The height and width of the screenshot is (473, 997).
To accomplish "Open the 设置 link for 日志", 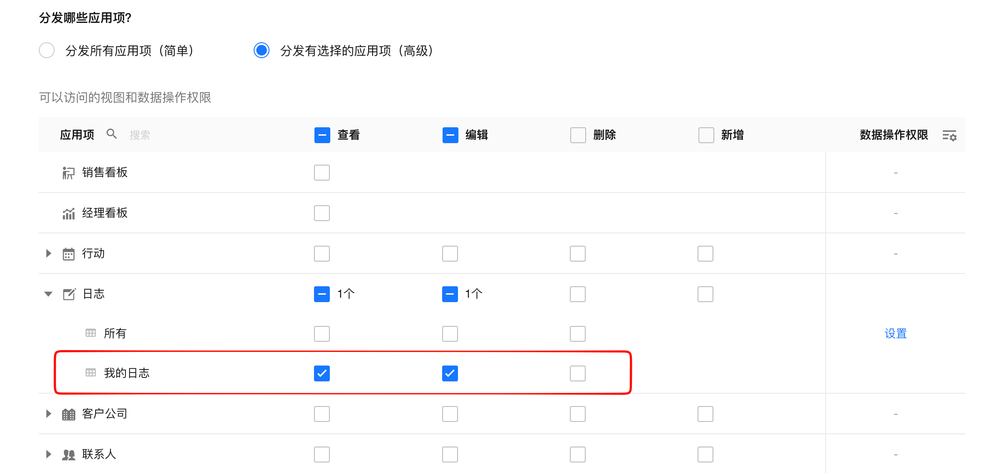I will tap(896, 333).
